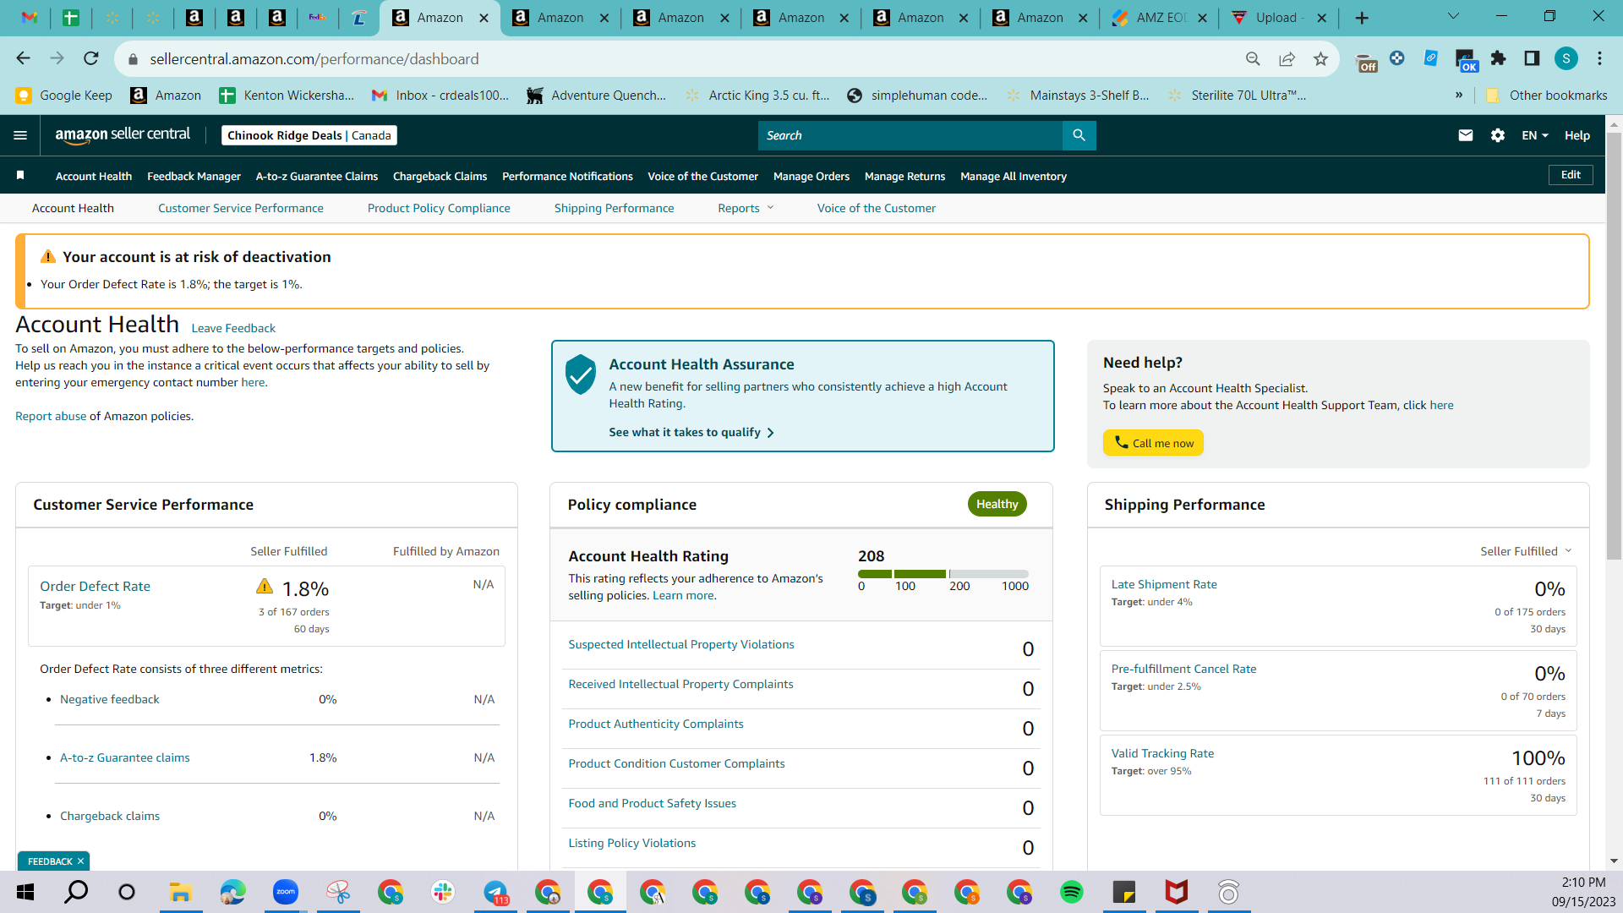This screenshot has height=913, width=1623.
Task: Open A-to-z Guarantee Claims nav item
Action: pos(317,176)
